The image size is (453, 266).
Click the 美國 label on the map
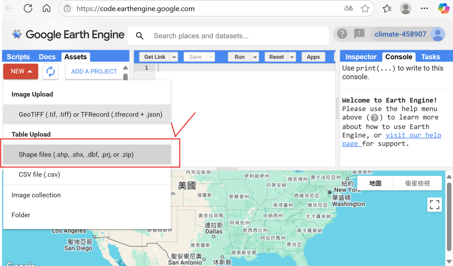(x=187, y=185)
